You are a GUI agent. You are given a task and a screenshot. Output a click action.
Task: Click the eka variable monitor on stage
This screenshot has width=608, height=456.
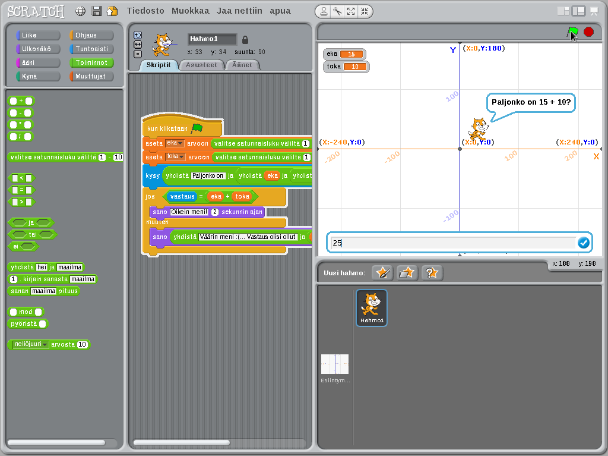344,54
